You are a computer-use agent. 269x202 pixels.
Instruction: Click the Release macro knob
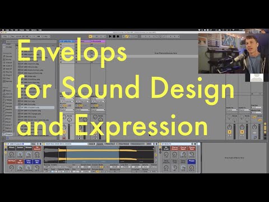tap(29, 154)
